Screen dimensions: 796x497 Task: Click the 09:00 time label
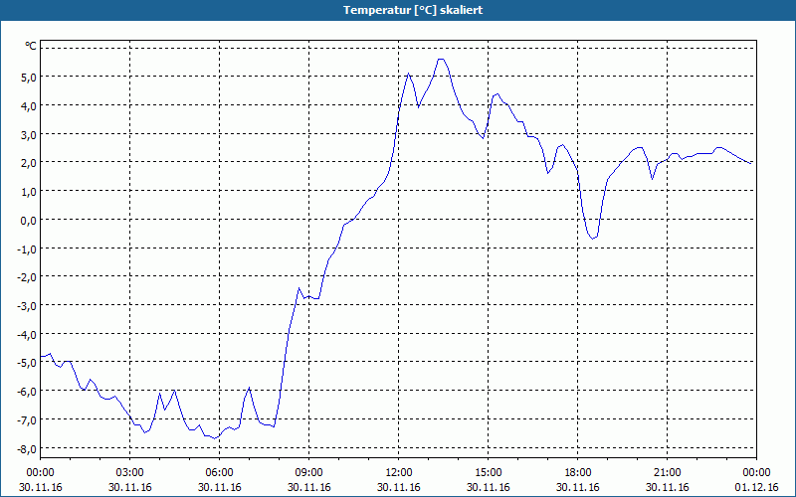click(x=309, y=473)
